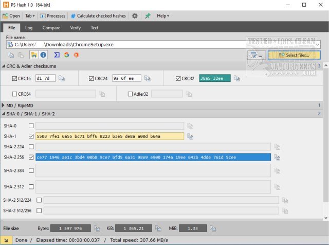Click the copy icon beside SHA-2 512 field
This screenshot has width=329, height=245.
pyautogui.click(x=277, y=187)
